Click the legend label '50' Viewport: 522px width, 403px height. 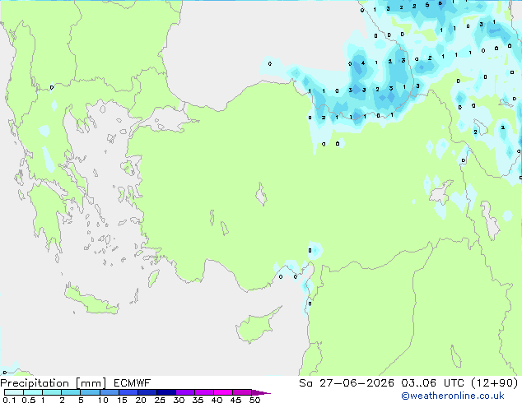pos(254,400)
